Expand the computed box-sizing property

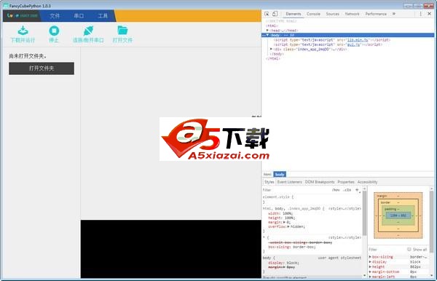(x=370, y=257)
